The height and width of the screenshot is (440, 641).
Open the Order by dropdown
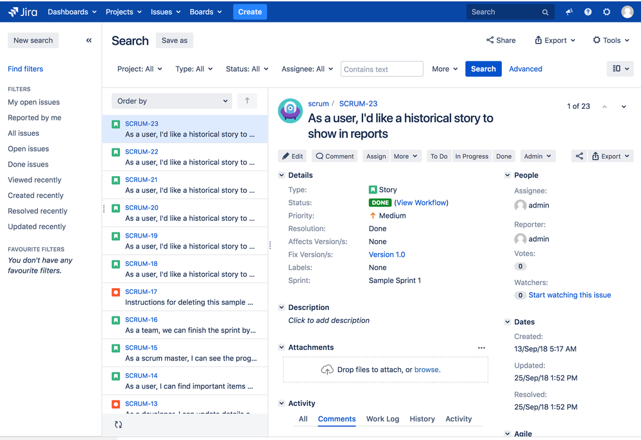172,101
